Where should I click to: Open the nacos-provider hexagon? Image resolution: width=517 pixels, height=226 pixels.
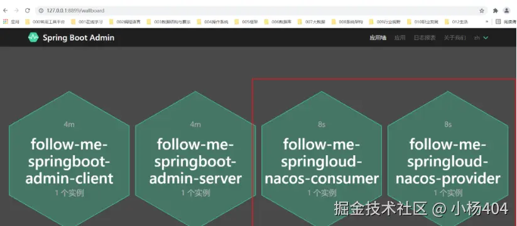pos(448,161)
